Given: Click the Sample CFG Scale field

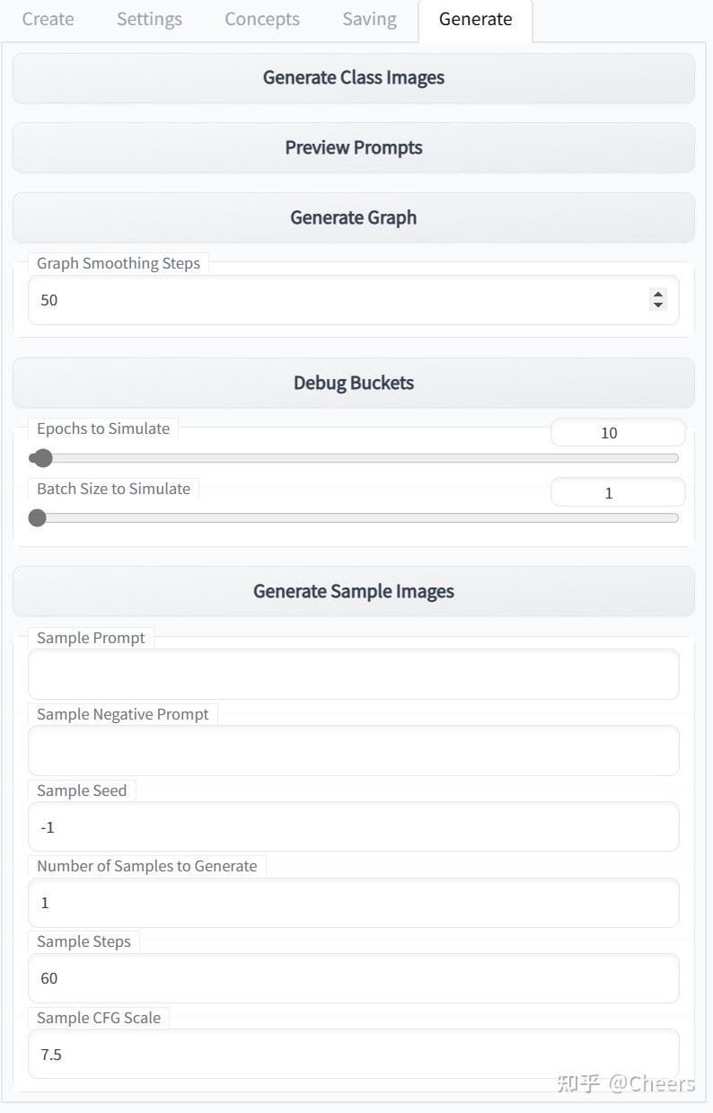Looking at the screenshot, I should coord(354,1054).
